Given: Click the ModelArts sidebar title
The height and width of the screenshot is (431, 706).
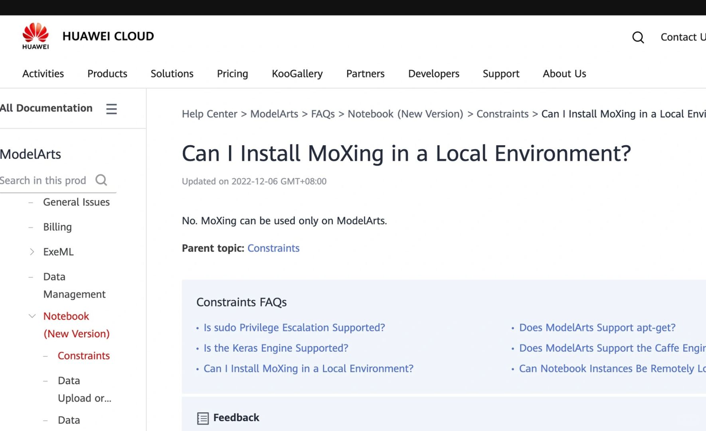Looking at the screenshot, I should pos(30,154).
